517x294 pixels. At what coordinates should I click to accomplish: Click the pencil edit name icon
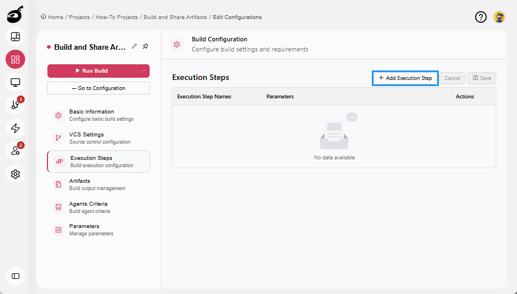[134, 46]
